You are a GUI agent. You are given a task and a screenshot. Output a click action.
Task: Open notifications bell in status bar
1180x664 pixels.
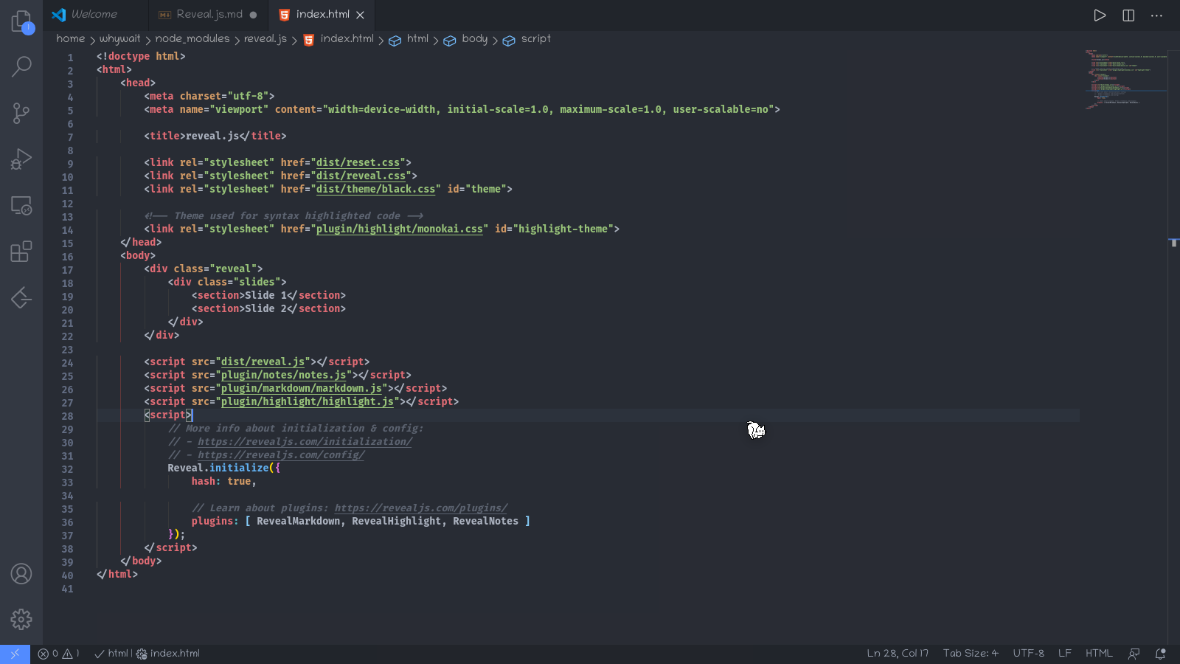coord(1160,654)
